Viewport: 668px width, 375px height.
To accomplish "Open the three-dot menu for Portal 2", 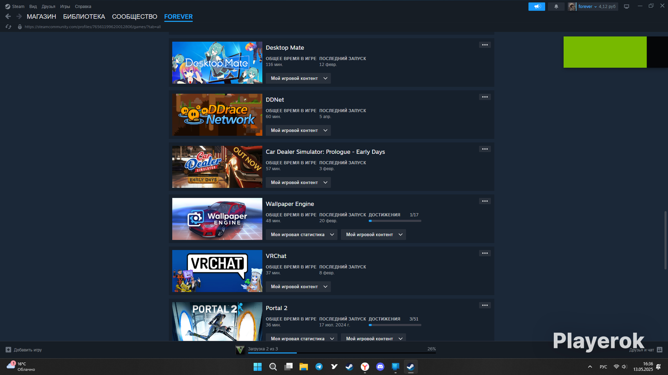I will [485, 306].
